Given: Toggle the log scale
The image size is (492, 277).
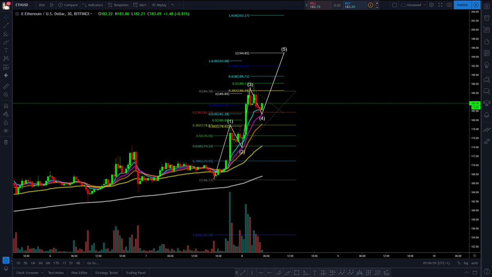Looking at the screenshot, I should [x=466, y=263].
